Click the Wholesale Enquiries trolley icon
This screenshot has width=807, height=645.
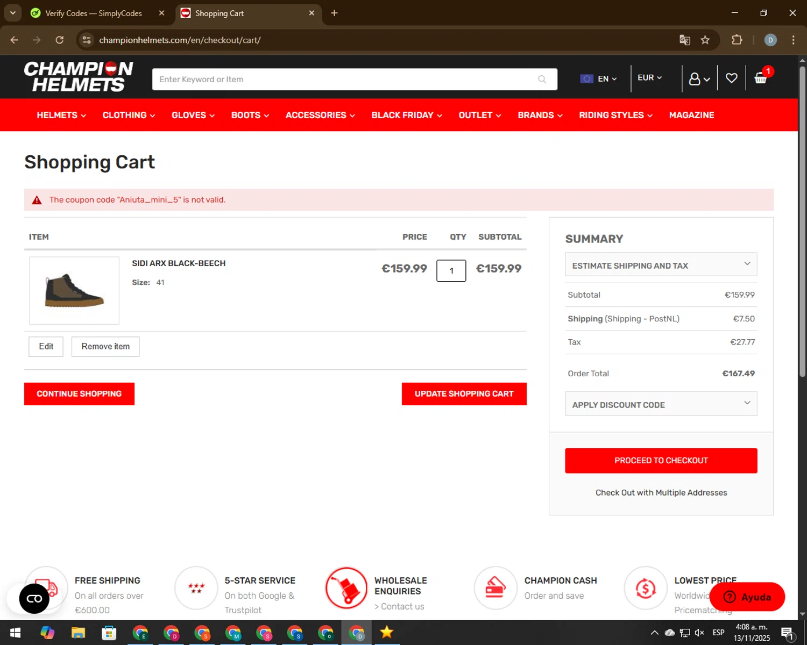pos(346,587)
